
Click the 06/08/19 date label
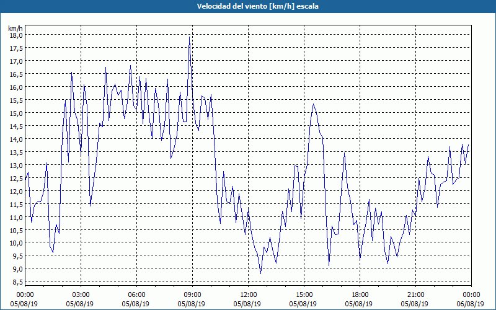pos(470,304)
